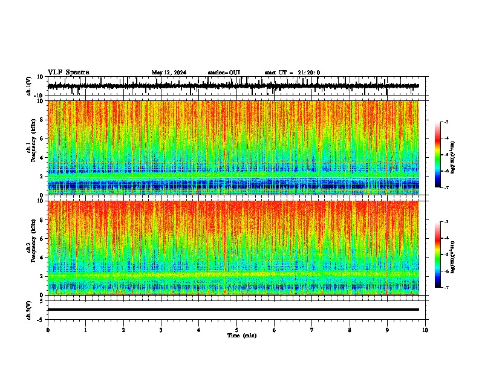Click the "8" kHz tick on ch.2 frequency axis

42,220
